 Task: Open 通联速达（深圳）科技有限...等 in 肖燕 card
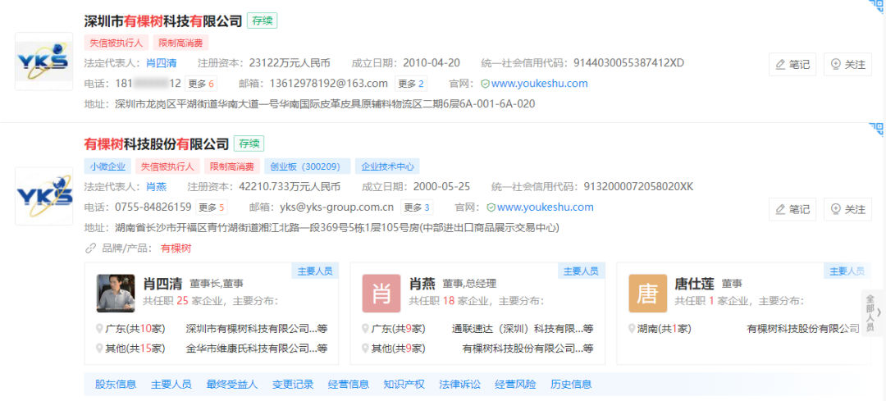tap(523, 329)
